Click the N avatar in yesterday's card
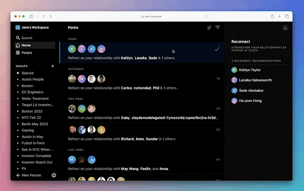The width and height of the screenshot is (304, 191). [82, 79]
